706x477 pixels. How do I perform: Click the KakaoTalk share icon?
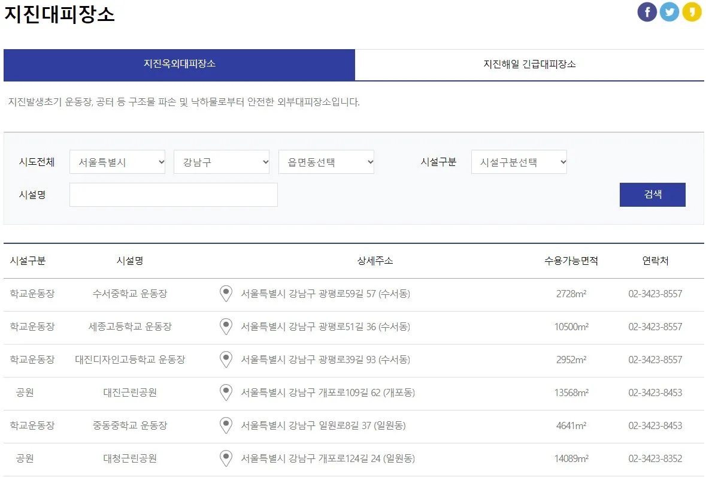[692, 11]
